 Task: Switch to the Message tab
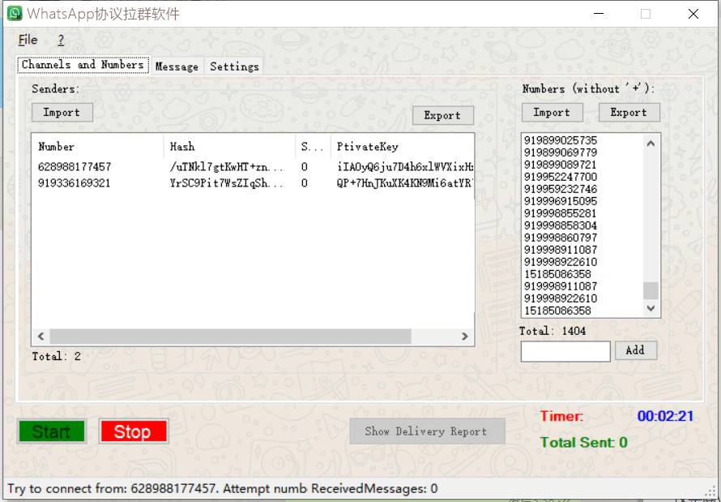click(x=177, y=67)
